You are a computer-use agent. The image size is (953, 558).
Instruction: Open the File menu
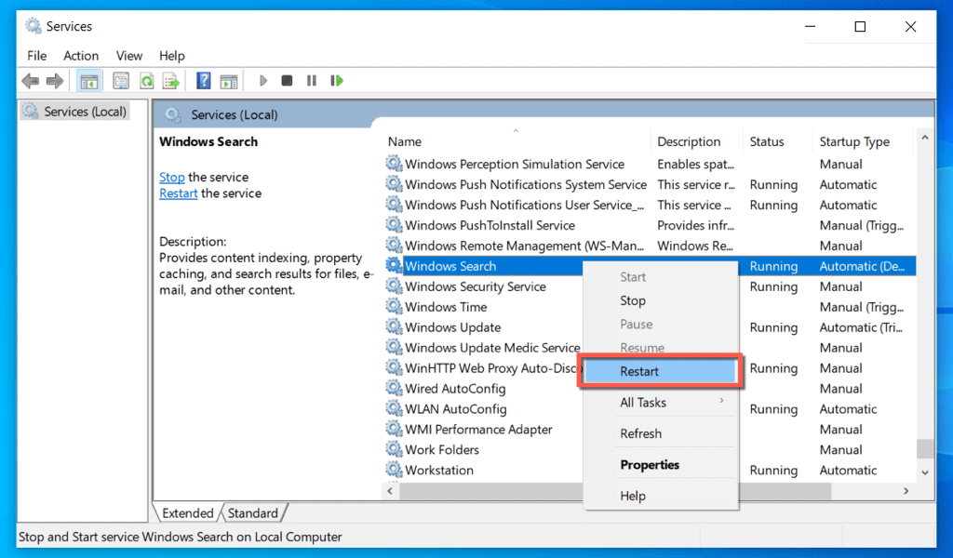click(x=36, y=55)
